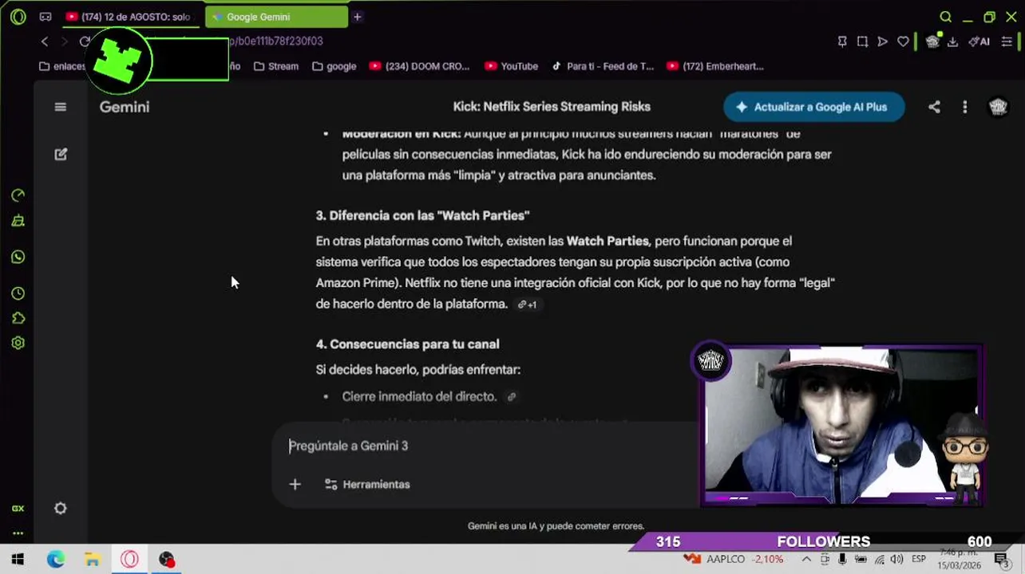Click the search tabs magnifier icon

point(945,17)
